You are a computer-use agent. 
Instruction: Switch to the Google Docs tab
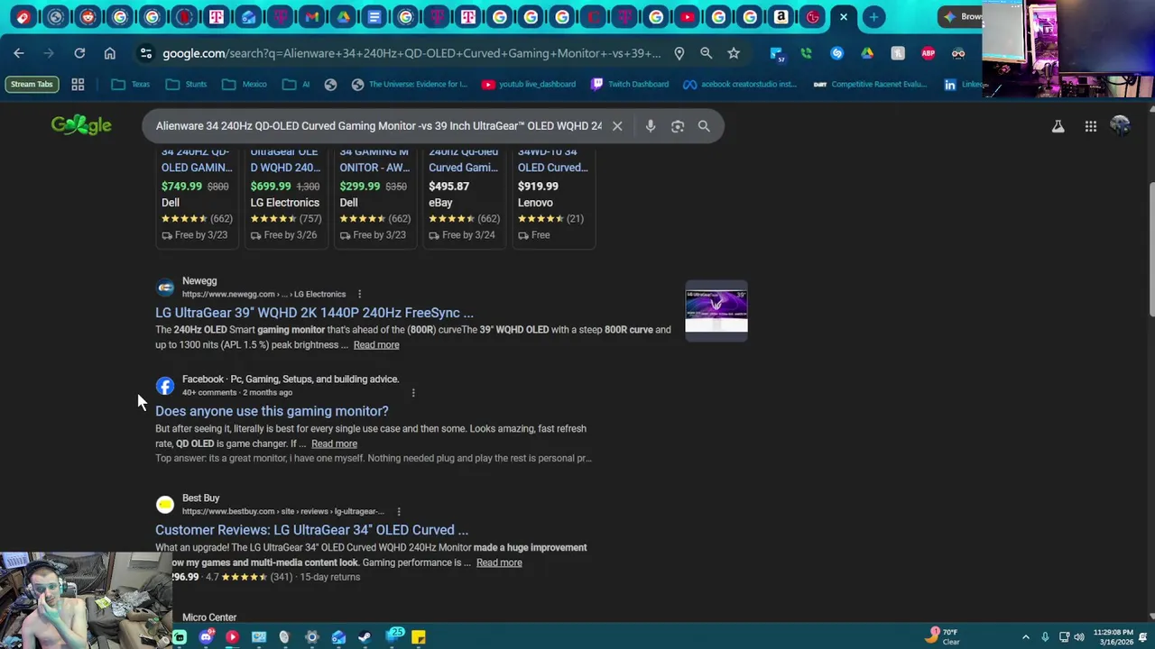(x=374, y=16)
